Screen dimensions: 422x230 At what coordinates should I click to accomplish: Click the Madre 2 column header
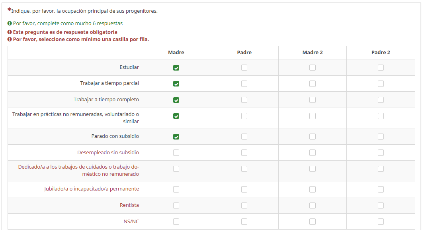313,53
